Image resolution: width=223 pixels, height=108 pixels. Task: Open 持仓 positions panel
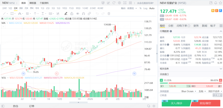point(15,106)
